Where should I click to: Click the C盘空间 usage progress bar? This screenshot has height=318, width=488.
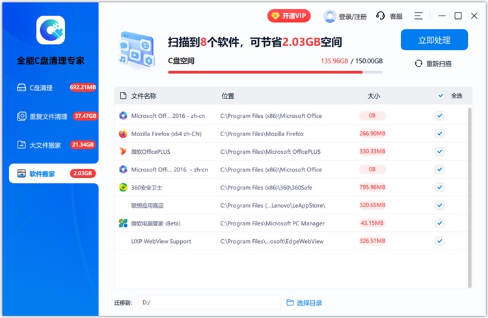tap(275, 72)
